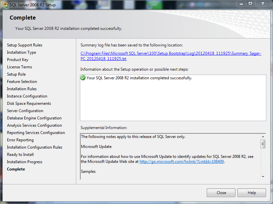Select the License Terms step
Image resolution: width=273 pixels, height=204 pixels.
(20, 67)
